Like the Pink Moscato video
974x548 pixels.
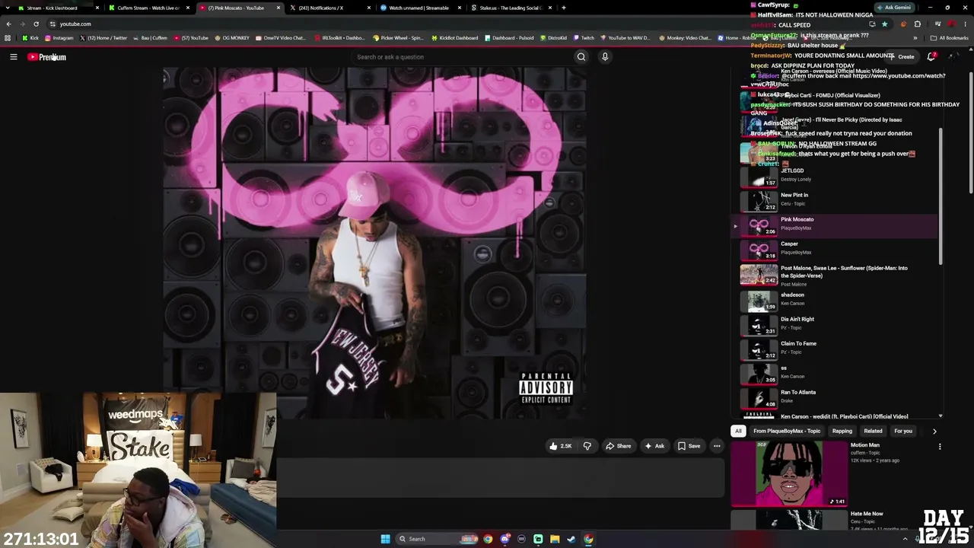(561, 446)
